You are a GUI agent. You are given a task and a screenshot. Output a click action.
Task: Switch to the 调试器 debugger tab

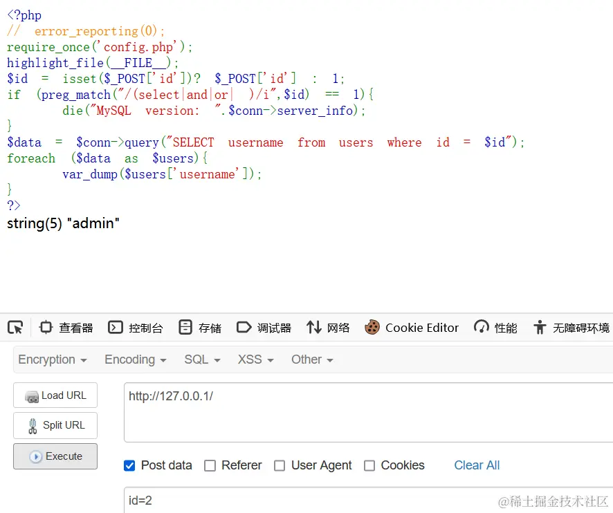pos(264,328)
